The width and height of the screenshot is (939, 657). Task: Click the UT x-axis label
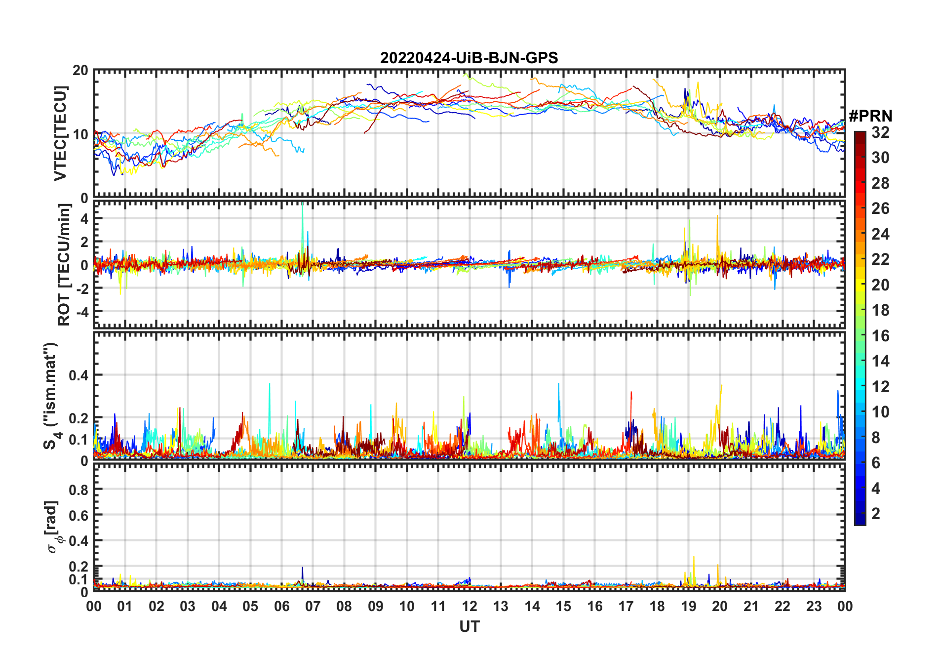469,626
